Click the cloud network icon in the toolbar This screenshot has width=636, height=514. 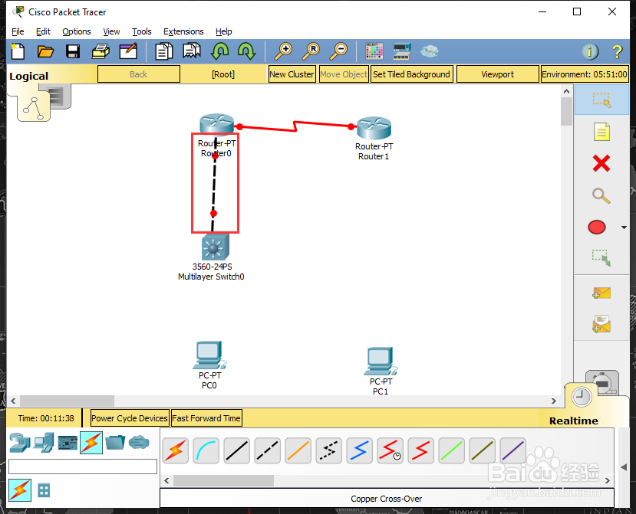[x=430, y=51]
